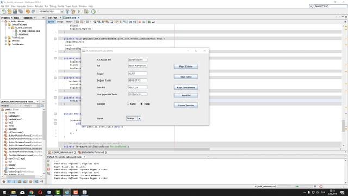Image resolution: width=348 pixels, height=196 pixels.
Task: Click last filter icon in Navigator bottom toolbar
Action: pos(42,181)
